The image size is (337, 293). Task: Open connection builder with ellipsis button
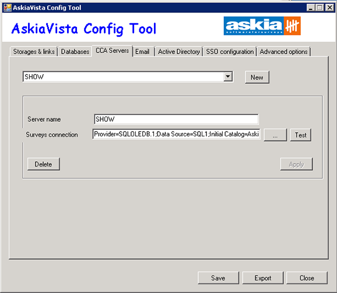coord(275,135)
